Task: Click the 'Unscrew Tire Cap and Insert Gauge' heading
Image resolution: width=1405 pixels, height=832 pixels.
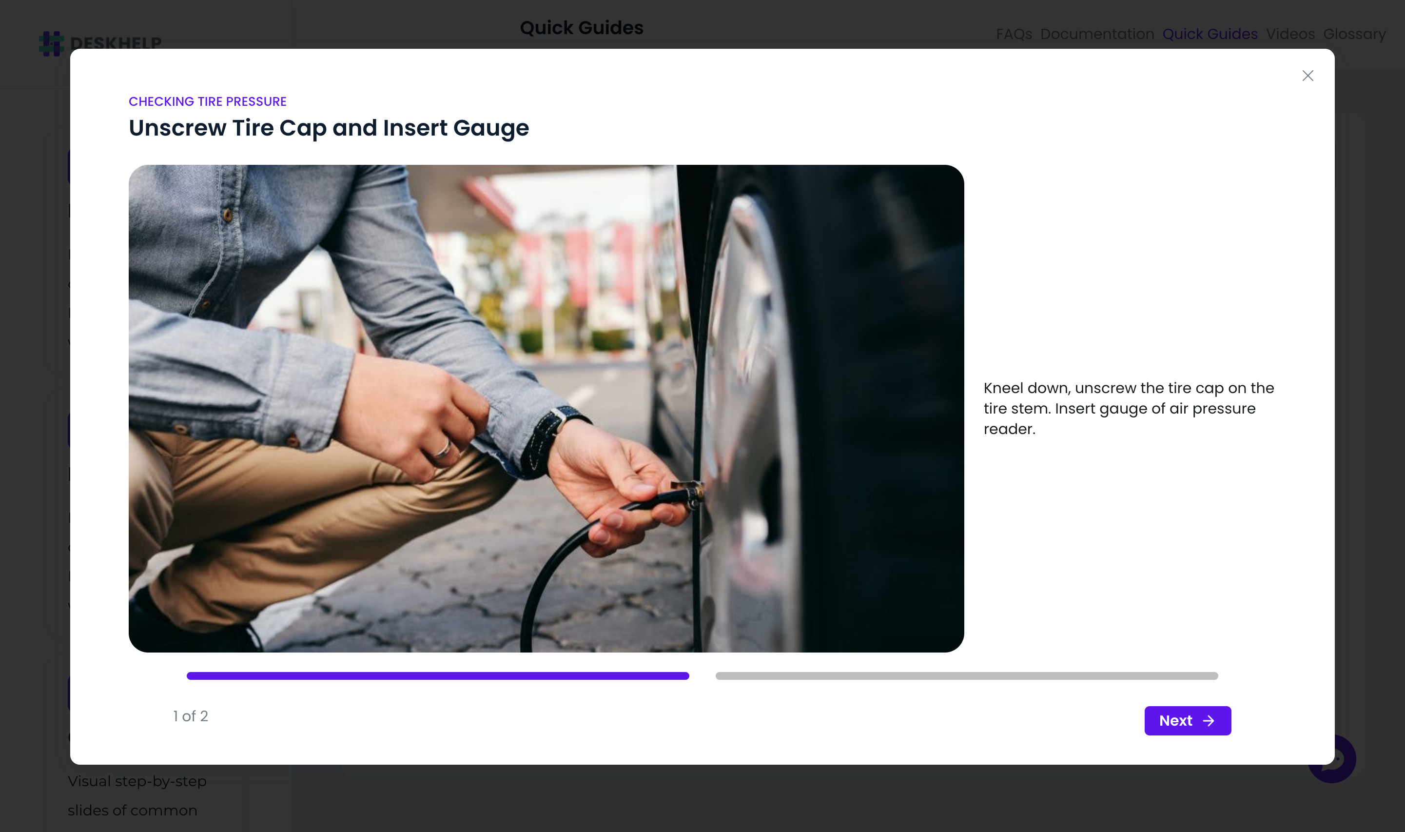Action: point(329,128)
